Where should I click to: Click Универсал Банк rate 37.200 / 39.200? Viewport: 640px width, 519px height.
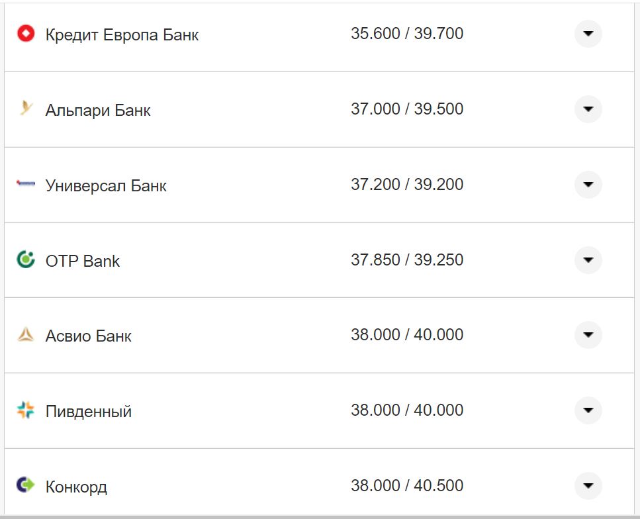coord(407,184)
